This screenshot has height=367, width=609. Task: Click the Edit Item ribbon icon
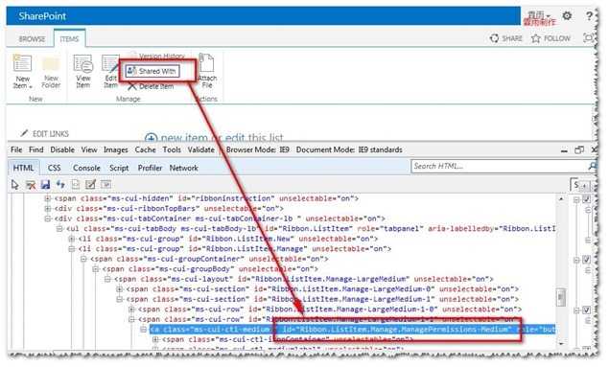(110, 63)
